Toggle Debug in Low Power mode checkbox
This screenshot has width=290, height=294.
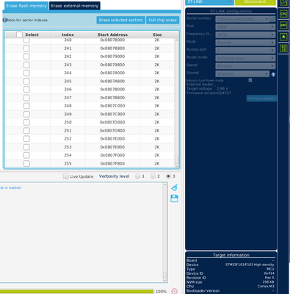[x=250, y=80]
